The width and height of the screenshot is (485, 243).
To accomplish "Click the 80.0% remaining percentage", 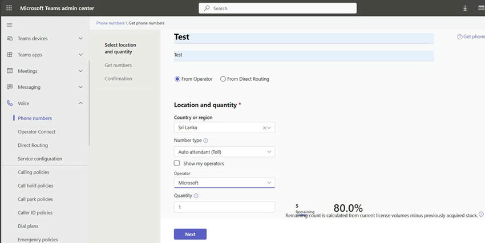I will [348, 208].
